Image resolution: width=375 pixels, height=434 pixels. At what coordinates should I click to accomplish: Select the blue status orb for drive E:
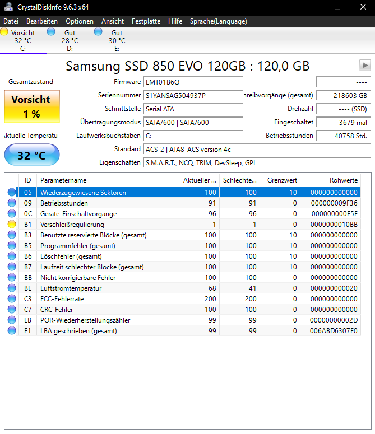click(x=98, y=31)
